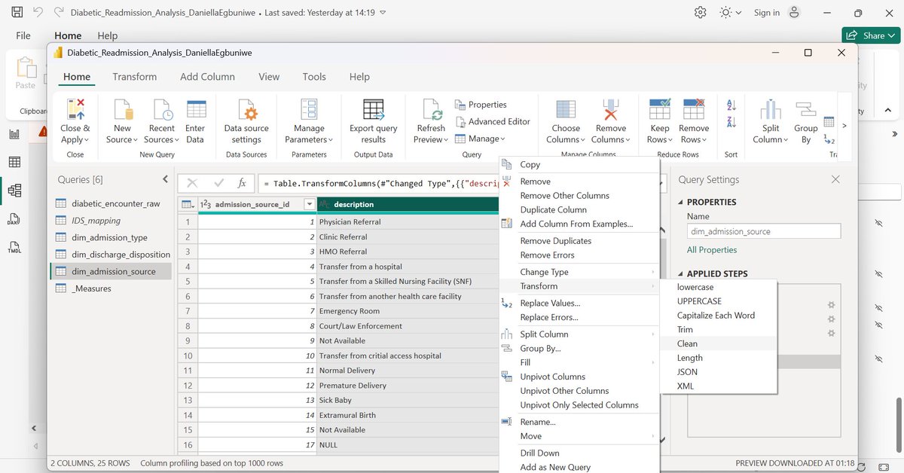Switch to Report view in sidebar
This screenshot has width=904, height=473.
click(14, 134)
